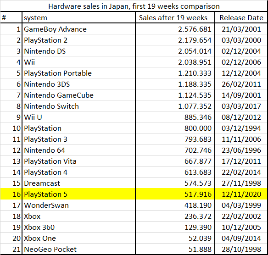The width and height of the screenshot is (268, 255).
Task: Click the release date 21/03/2001
Action: (x=241, y=29)
